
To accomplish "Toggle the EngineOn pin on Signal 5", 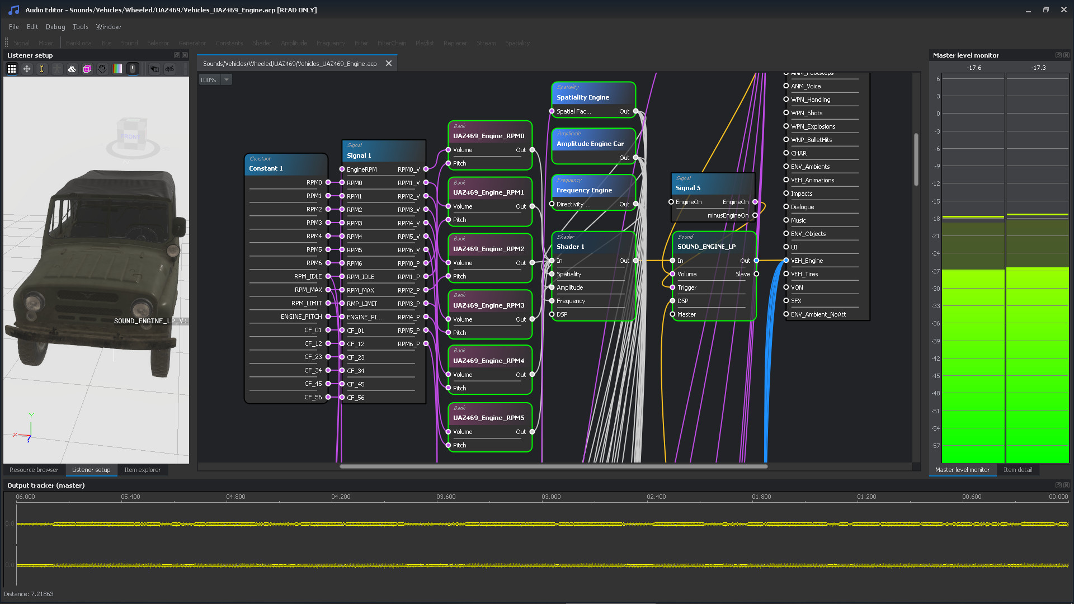I will click(671, 202).
